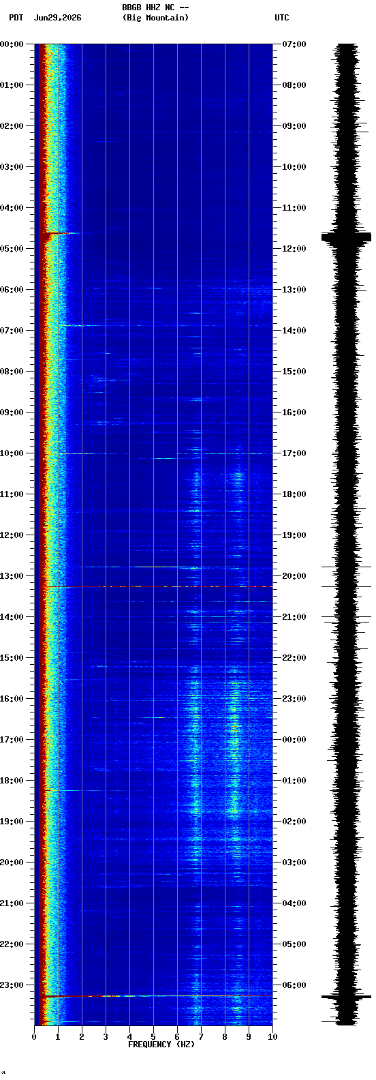The image size is (376, 1080).
Task: Select the PDT axis '20:00' label
Action: [x=12, y=862]
